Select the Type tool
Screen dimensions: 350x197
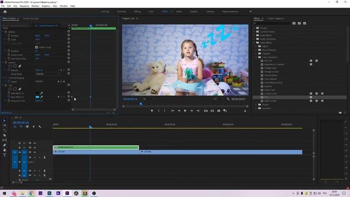4,155
